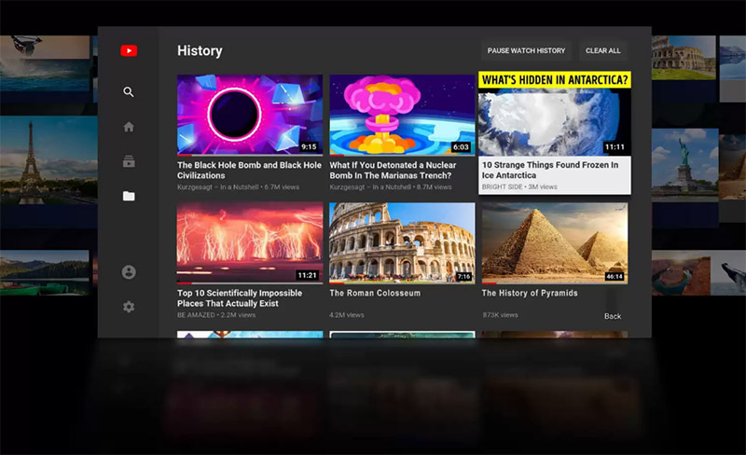Open Subscriptions icon in sidebar
This screenshot has height=455, width=746.
129,161
